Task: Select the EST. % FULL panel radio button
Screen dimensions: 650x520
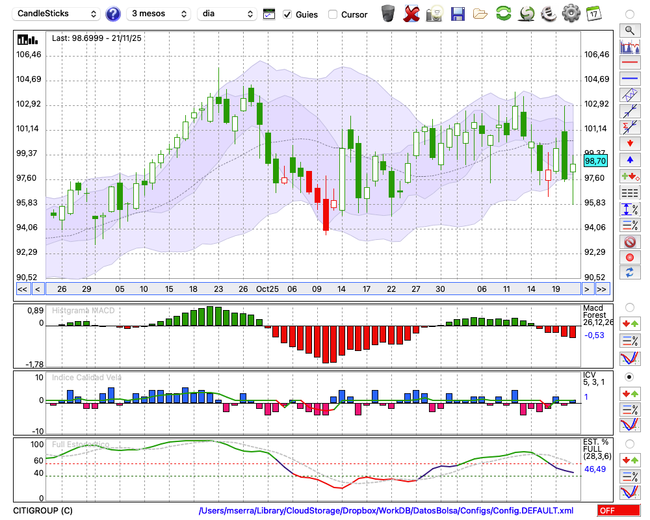Action: click(630, 444)
